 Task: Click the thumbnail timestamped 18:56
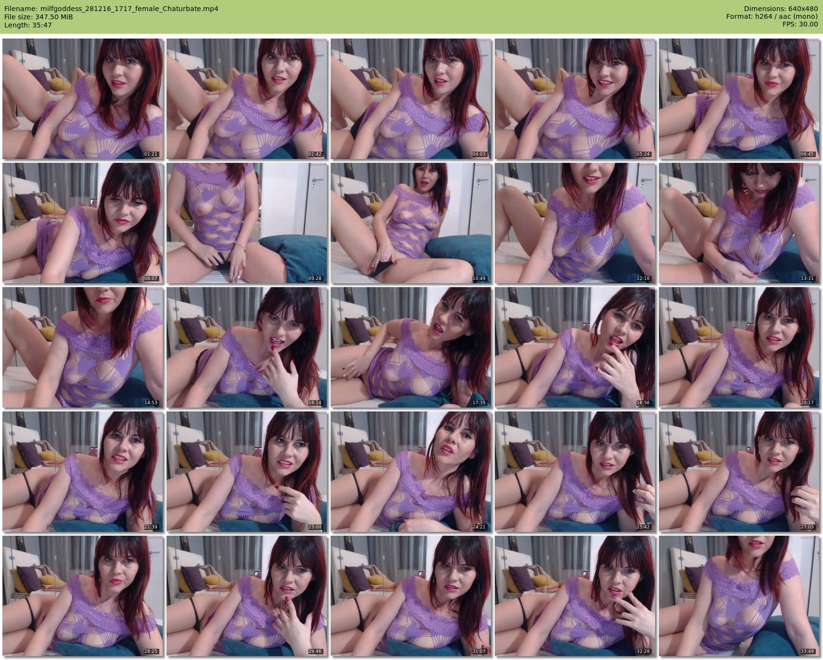point(575,347)
